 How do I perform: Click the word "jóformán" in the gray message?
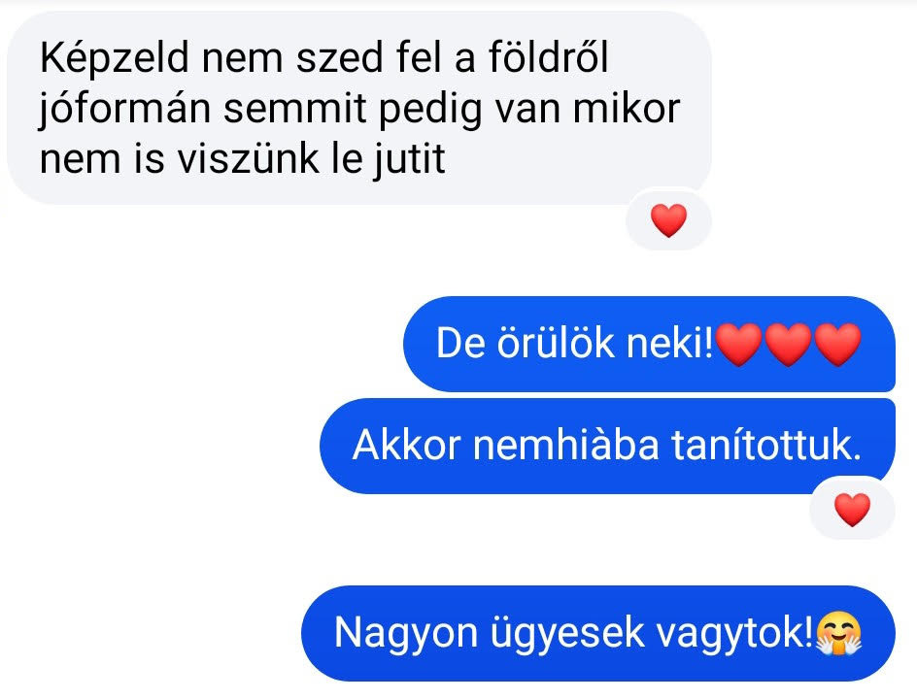(x=124, y=110)
